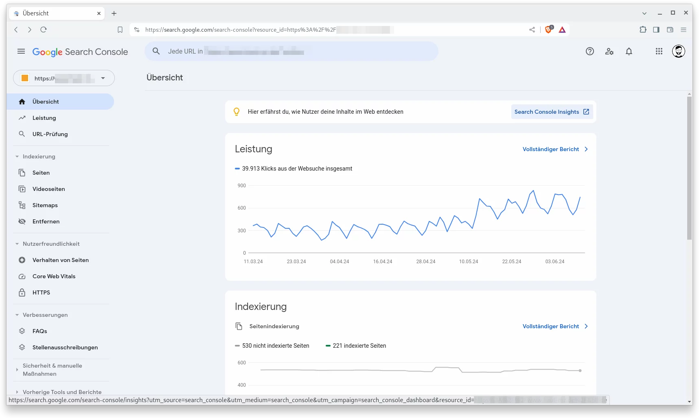
Task: Click the URL-Prüfung magnifier icon
Action: point(22,134)
